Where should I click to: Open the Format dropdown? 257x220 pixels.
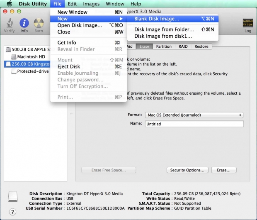pos(194,115)
